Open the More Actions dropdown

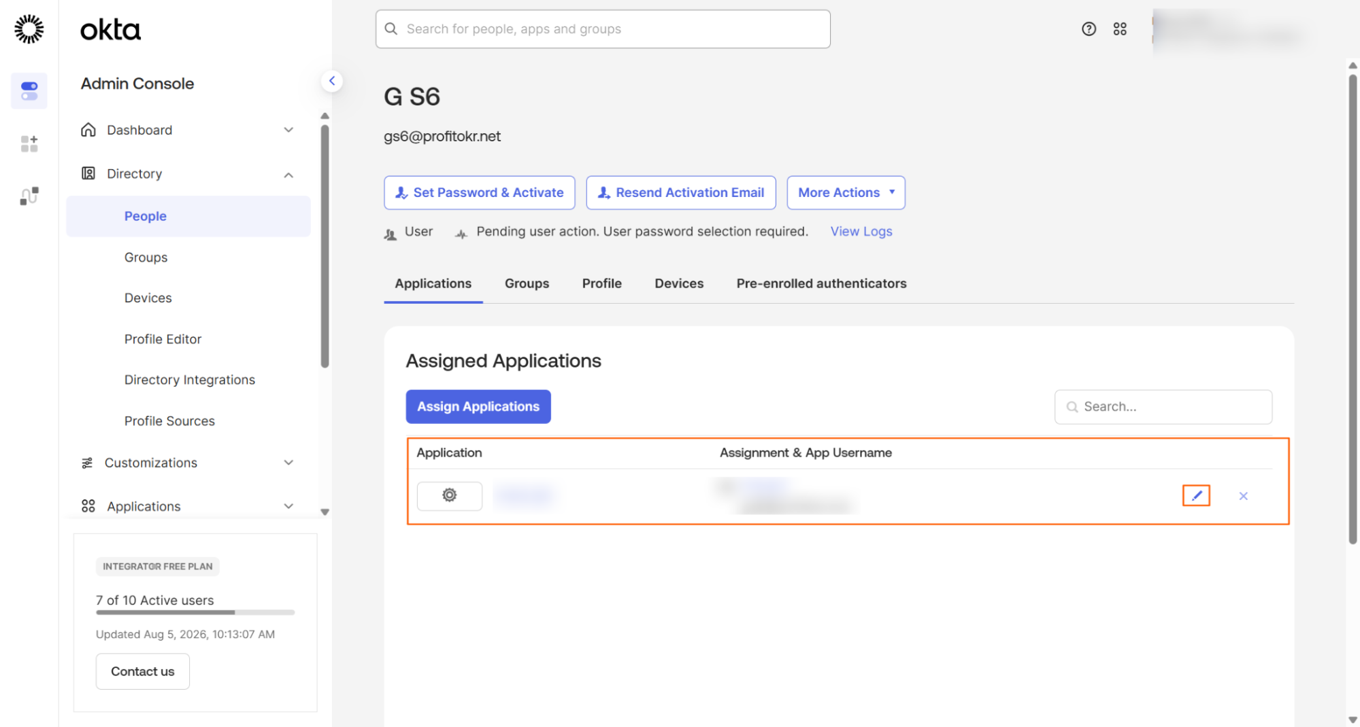846,193
